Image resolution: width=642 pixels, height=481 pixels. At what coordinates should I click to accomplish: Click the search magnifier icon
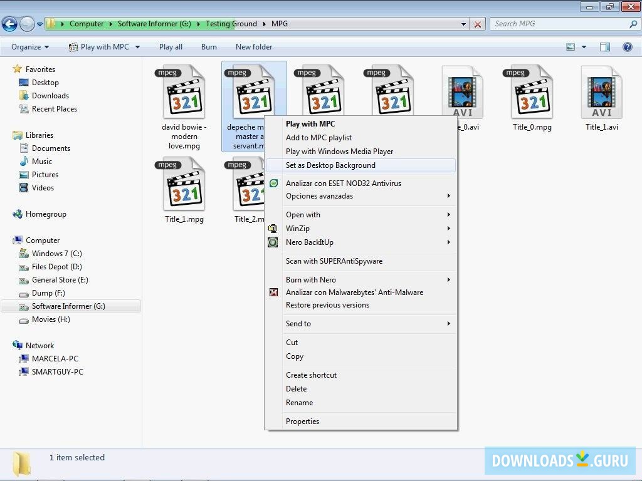point(633,24)
